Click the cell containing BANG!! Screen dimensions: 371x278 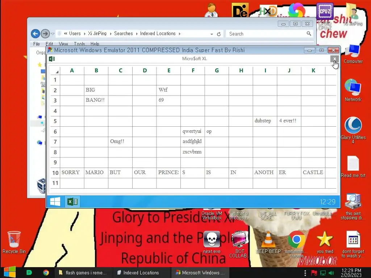click(96, 100)
